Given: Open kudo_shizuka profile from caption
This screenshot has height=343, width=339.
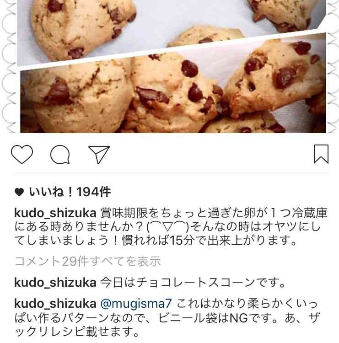Looking at the screenshot, I should coord(55,213).
